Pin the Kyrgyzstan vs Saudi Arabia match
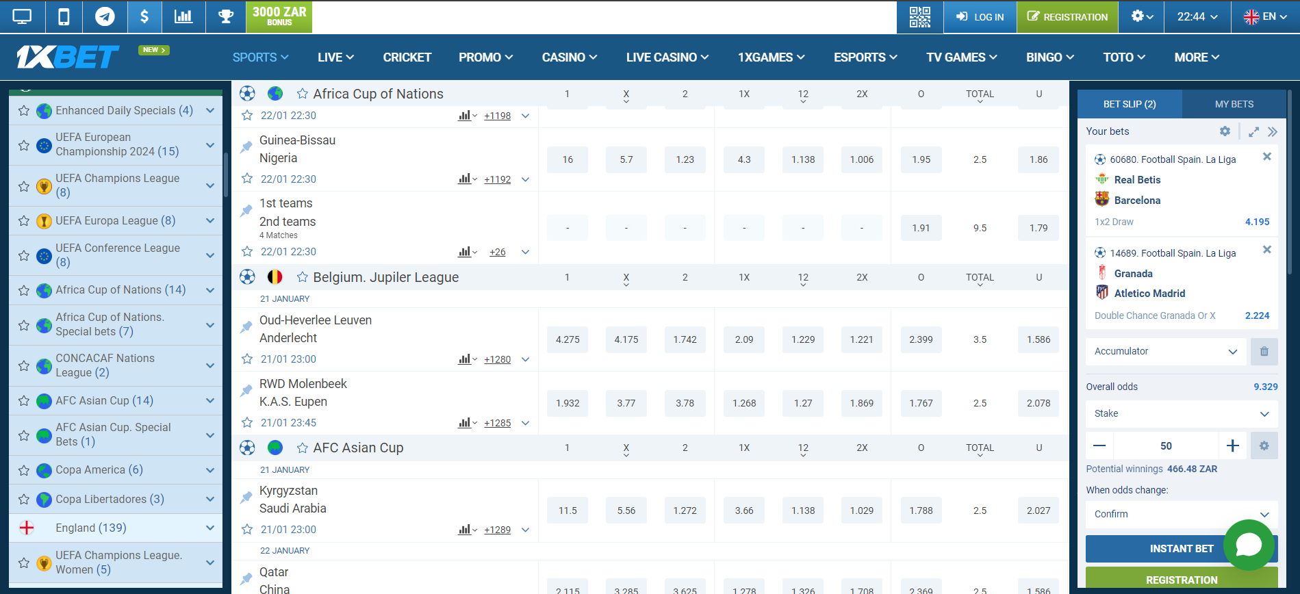 (246, 498)
